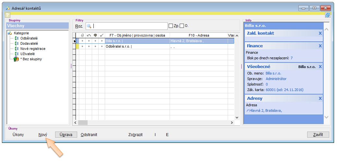Click the checkmark column header icon
Screen dimensions: 337x162
[x=102, y=35]
